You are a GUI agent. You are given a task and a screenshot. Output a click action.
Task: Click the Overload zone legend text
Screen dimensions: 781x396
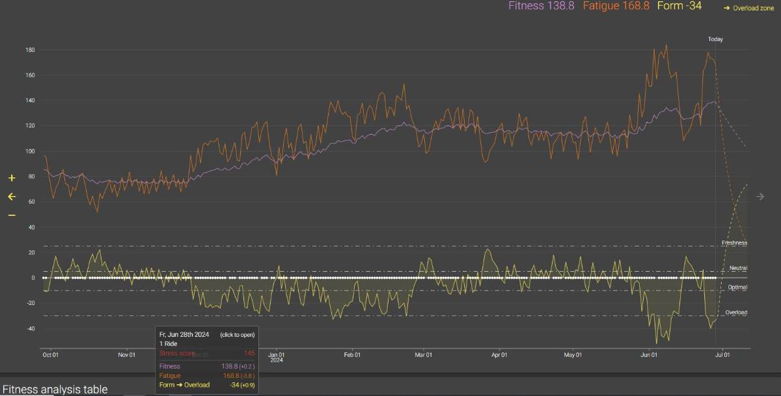pyautogui.click(x=752, y=8)
